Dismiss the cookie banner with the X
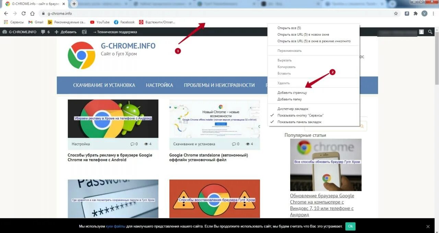Image resolution: width=439 pixels, height=233 pixels. point(428,226)
